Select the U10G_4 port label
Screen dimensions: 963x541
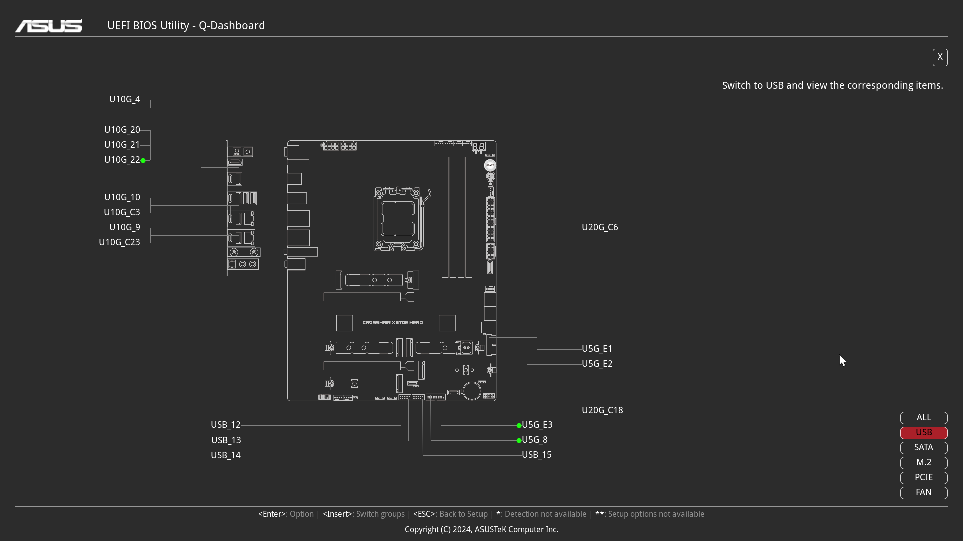pos(125,99)
